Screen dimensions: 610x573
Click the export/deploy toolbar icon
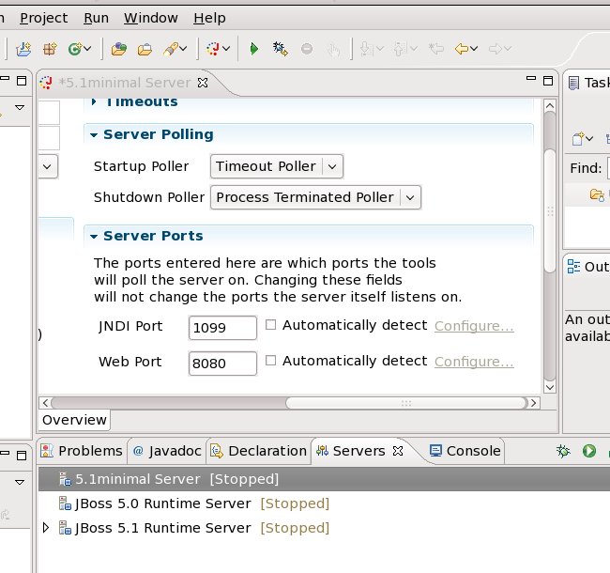tap(23, 49)
